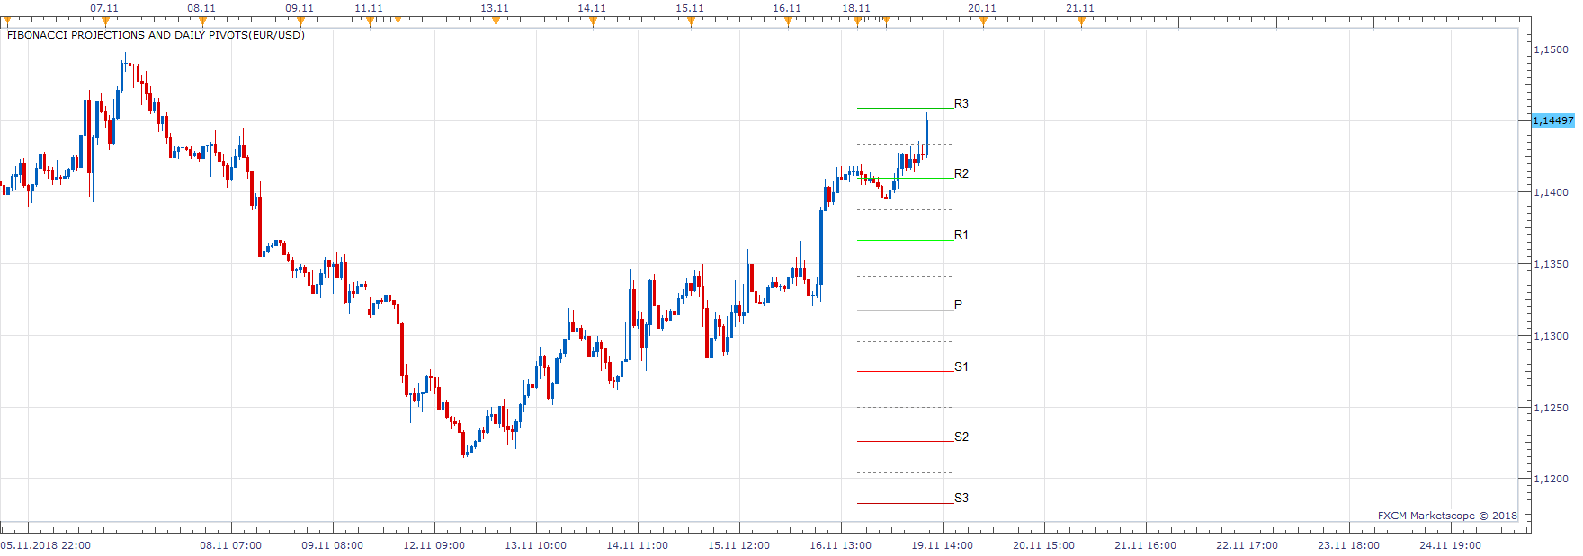The image size is (1583, 556).
Task: Click the highlighted current price 1,14497
Action: point(1553,120)
